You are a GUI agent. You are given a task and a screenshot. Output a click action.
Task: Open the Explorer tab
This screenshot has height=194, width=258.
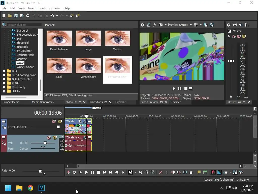point(120,102)
